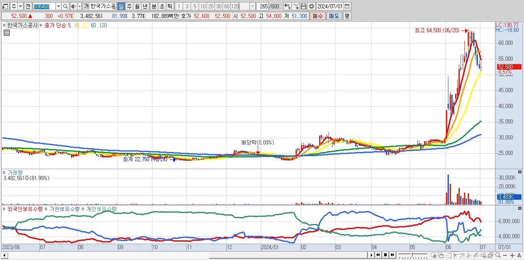
Task: Click the 매수 buy button
Action: click(x=317, y=16)
